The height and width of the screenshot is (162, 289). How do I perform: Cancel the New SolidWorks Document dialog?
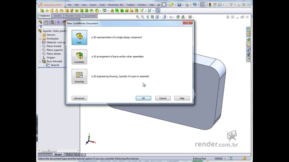[163, 98]
